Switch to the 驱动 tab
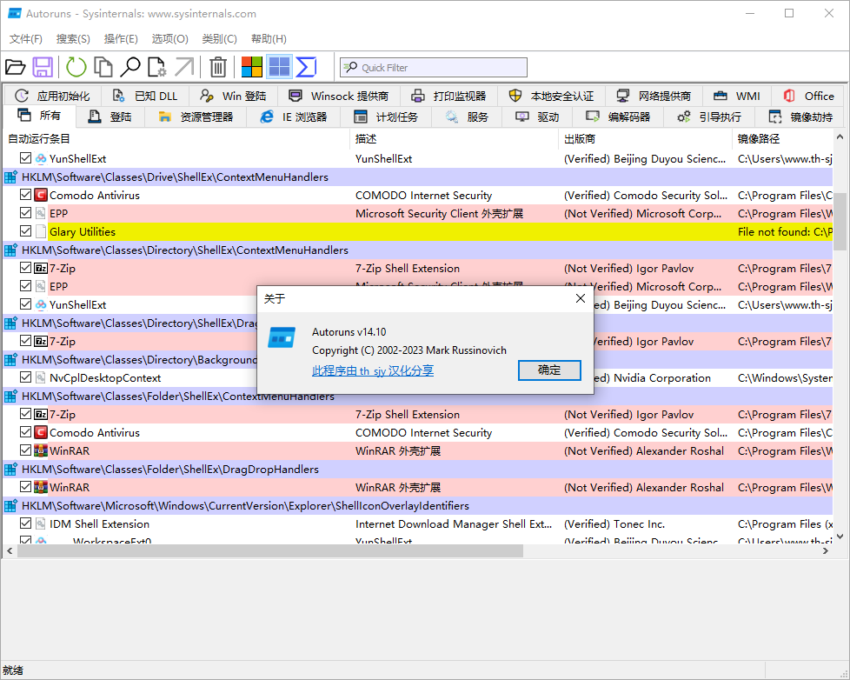 pos(537,117)
